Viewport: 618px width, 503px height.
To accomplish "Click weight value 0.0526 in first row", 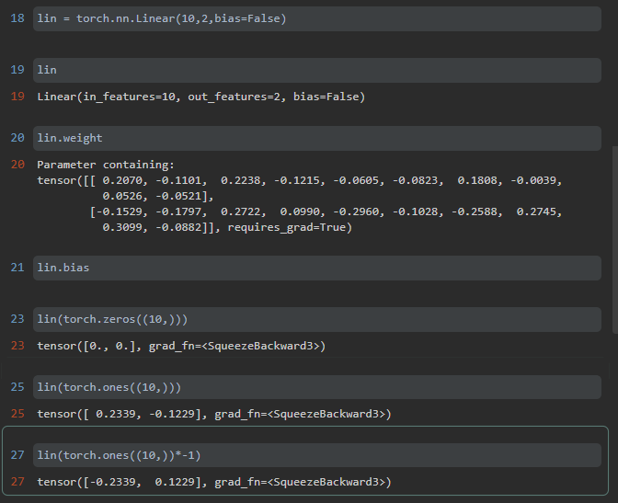I will point(122,196).
